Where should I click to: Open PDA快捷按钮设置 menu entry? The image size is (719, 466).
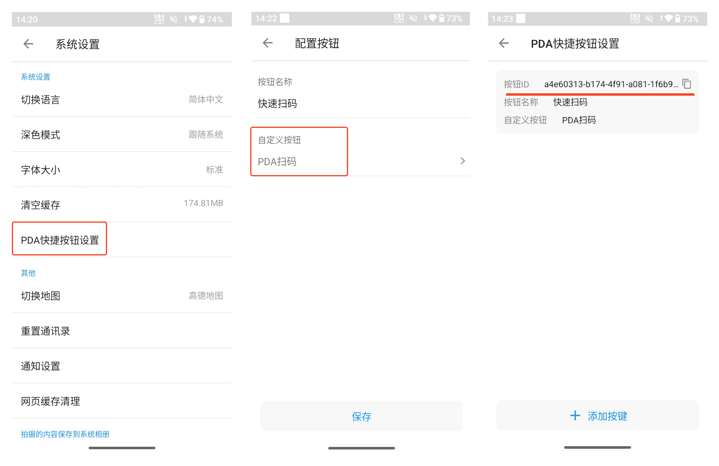[60, 240]
